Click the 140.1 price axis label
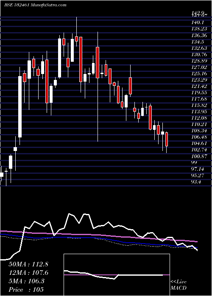212x296 pixels. click(x=197, y=23)
